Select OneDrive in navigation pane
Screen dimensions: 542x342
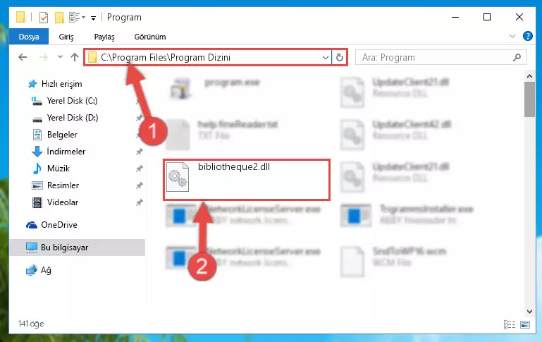[51, 225]
